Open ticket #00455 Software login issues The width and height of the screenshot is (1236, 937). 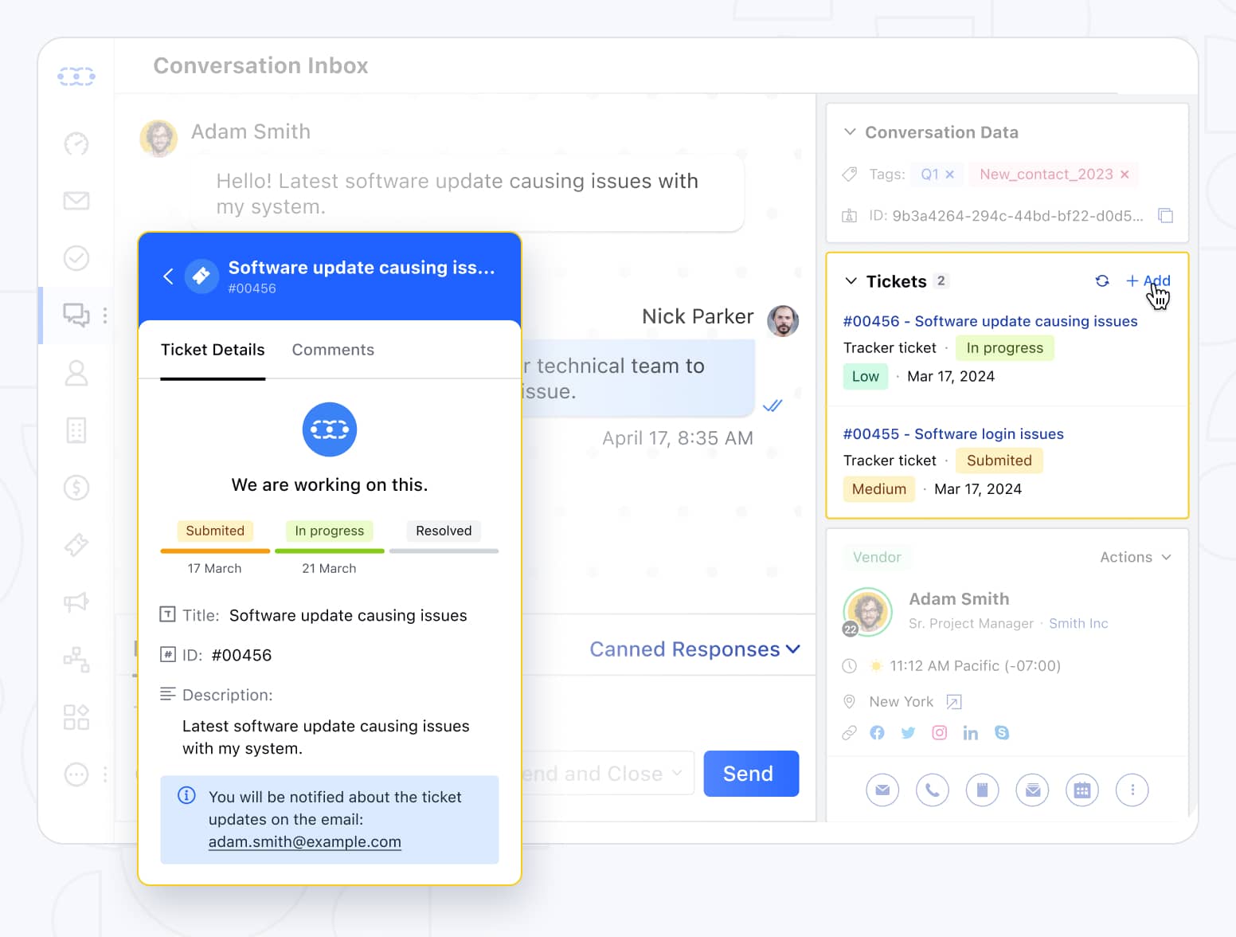952,434
